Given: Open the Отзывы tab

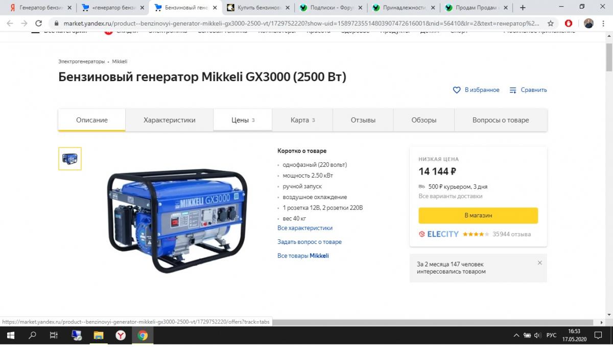Looking at the screenshot, I should [x=363, y=120].
